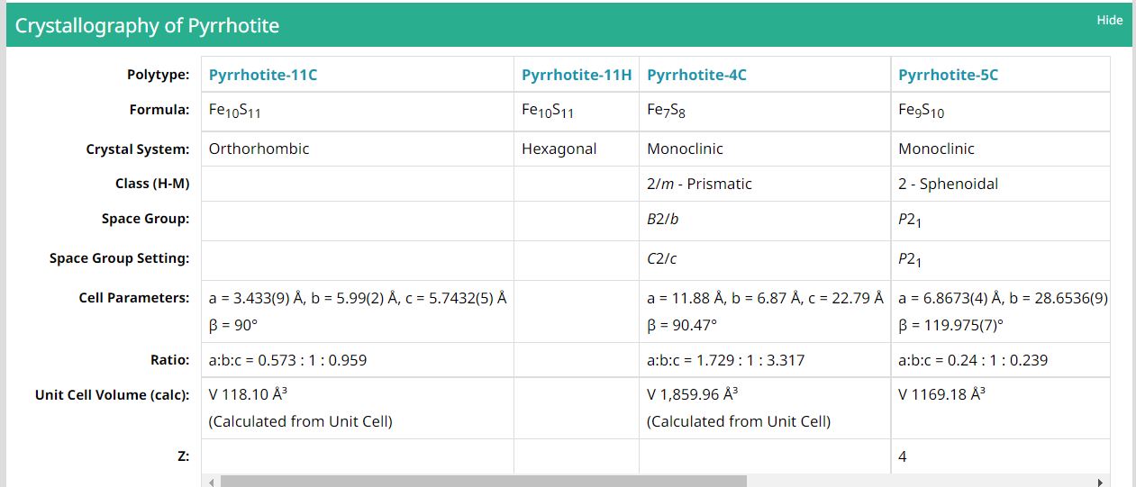The width and height of the screenshot is (1136, 487).
Task: Open the Pyrrhotite-11H polytype link
Action: tap(577, 75)
